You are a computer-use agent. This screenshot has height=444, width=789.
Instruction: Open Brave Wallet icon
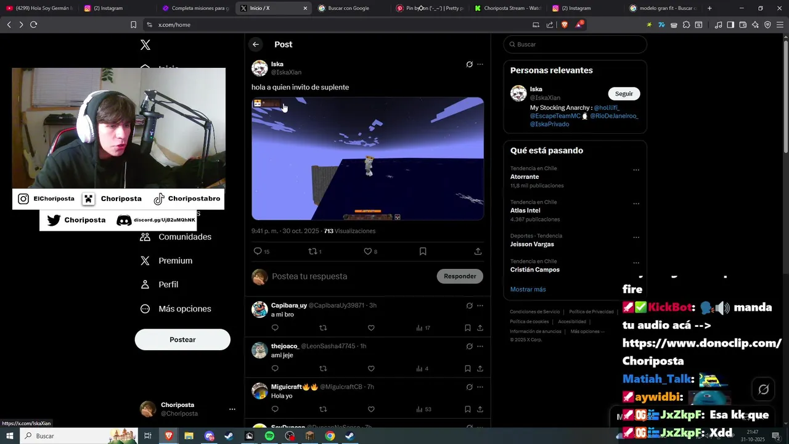[743, 25]
